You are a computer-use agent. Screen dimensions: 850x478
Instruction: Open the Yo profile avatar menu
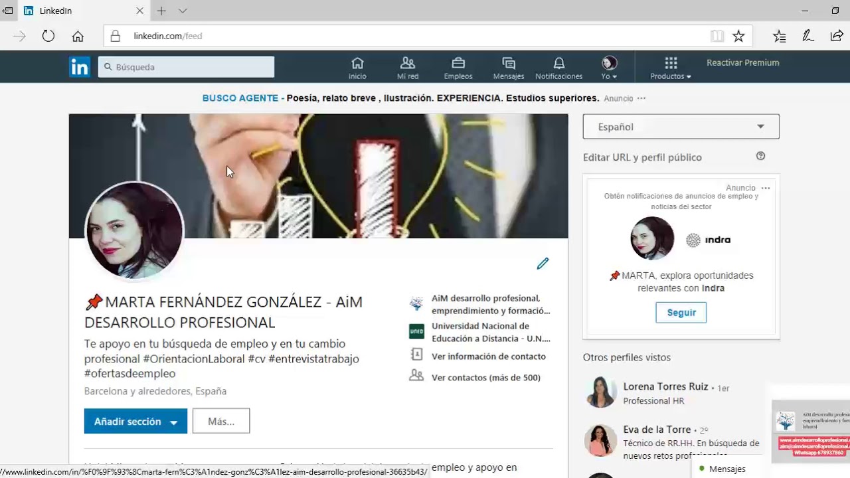tap(610, 68)
